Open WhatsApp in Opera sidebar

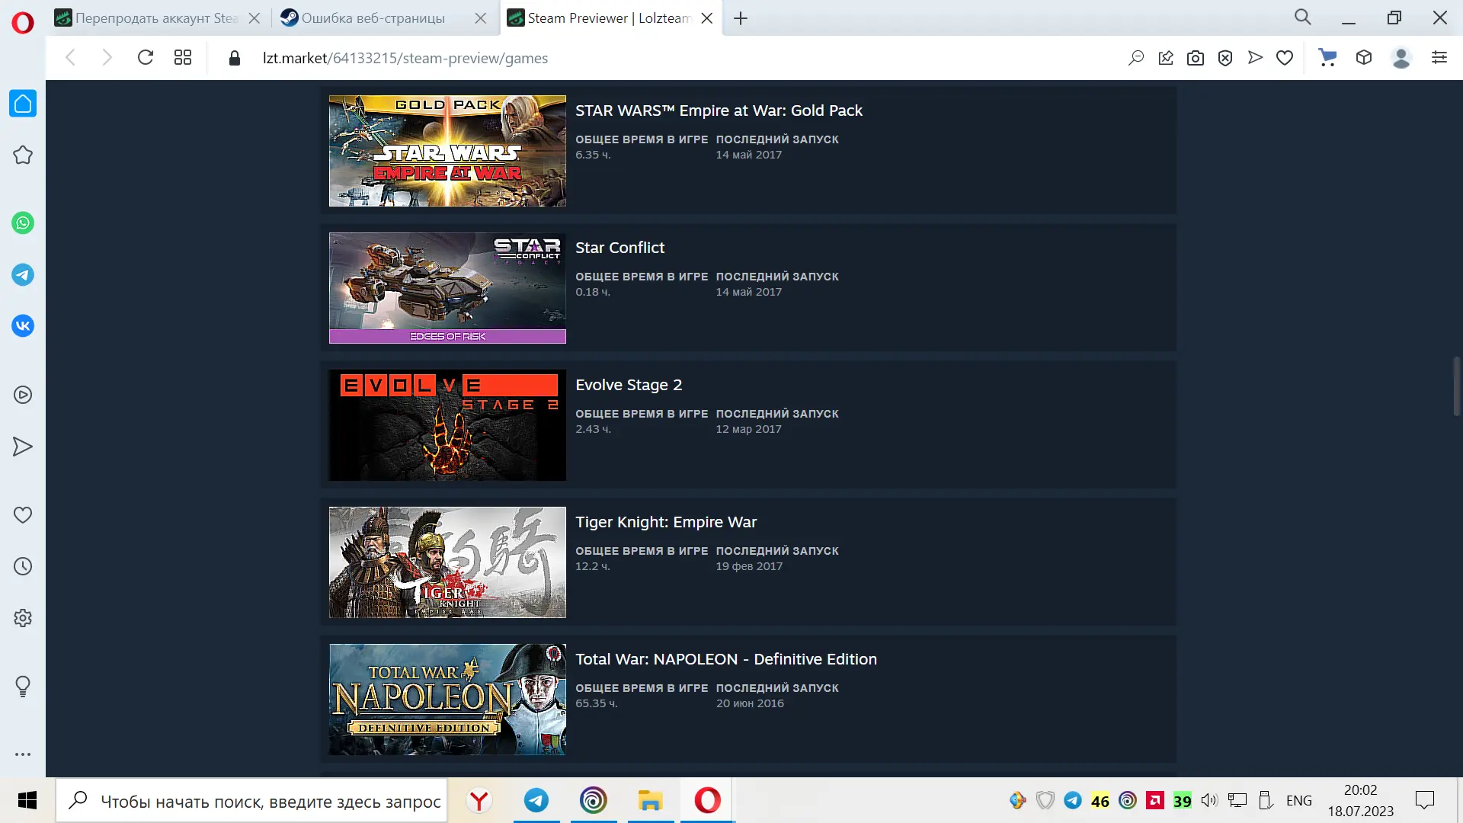coord(23,223)
